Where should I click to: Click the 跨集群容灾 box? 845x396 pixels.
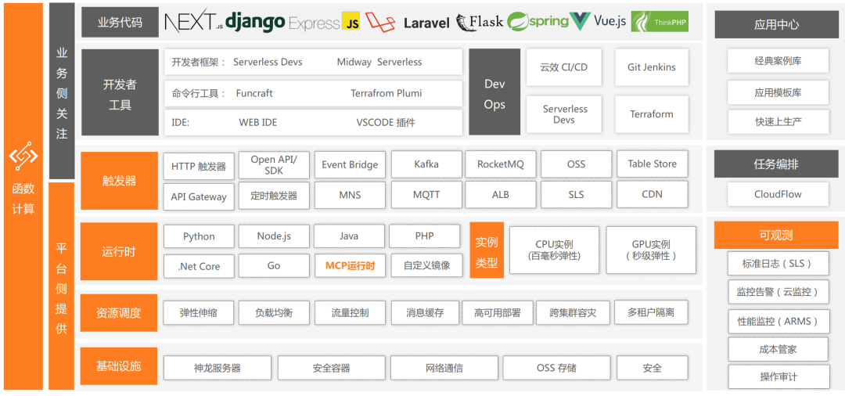(x=573, y=312)
